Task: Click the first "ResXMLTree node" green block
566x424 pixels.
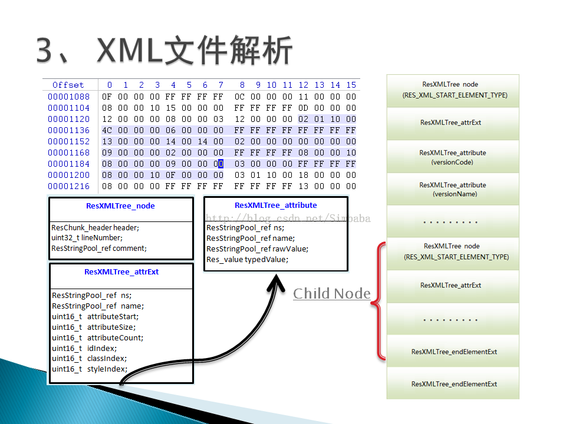Action: 453,91
